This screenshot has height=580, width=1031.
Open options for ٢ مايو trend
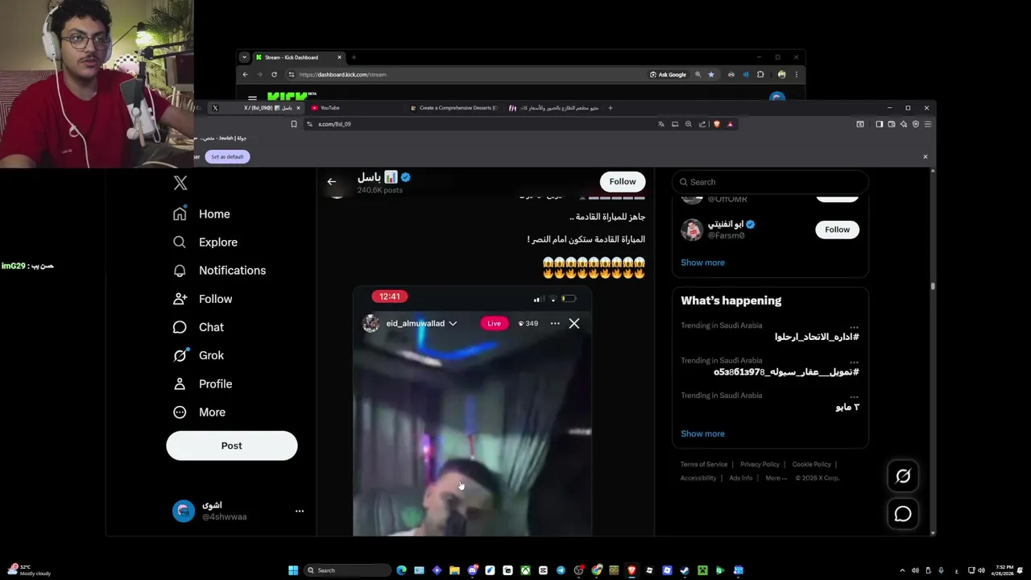click(x=854, y=396)
